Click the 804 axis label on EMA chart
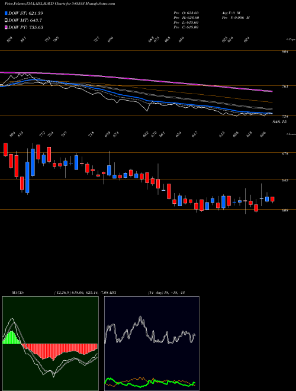 pos(285,52)
